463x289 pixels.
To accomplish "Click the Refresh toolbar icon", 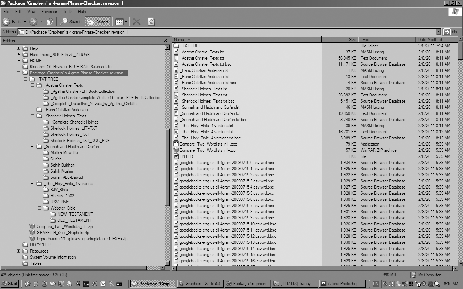I will point(151,22).
